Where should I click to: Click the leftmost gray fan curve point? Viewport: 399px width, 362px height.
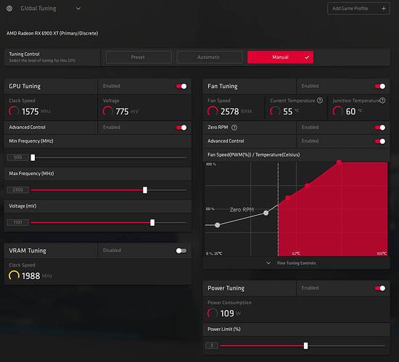(218, 225)
